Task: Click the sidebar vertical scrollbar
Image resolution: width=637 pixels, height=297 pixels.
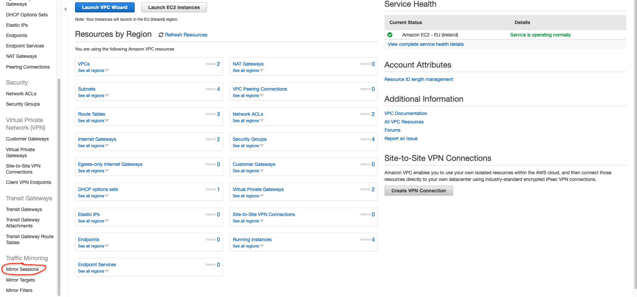Action: click(59, 187)
